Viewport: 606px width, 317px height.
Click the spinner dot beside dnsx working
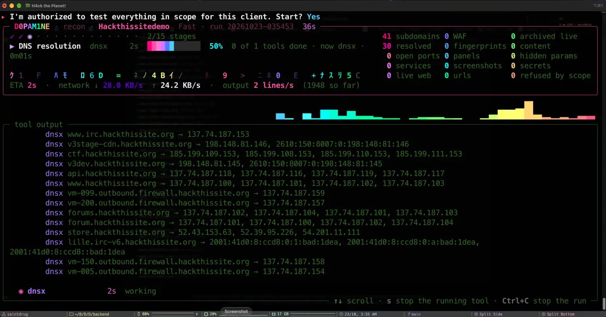[x=21, y=291]
